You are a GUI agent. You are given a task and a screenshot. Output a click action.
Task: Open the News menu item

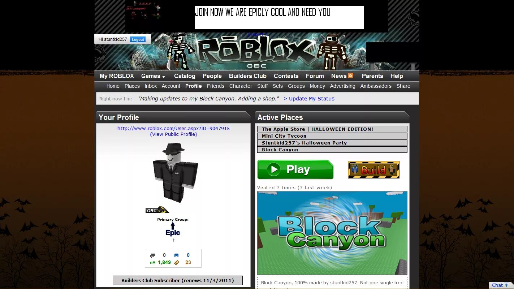339,76
